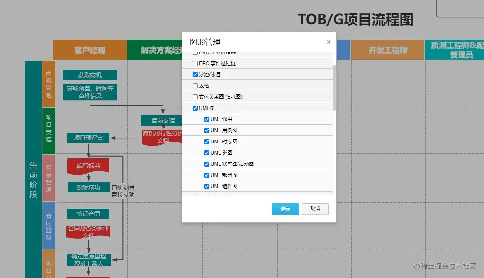The image size is (484, 278).
Task: Toggle the UML 类图 checkbox
Action: point(207,153)
